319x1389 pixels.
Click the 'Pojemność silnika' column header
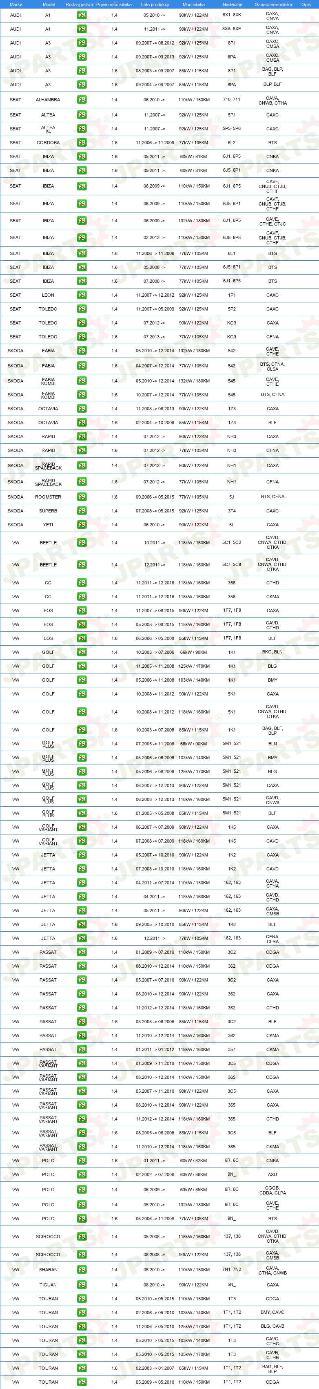click(114, 4)
